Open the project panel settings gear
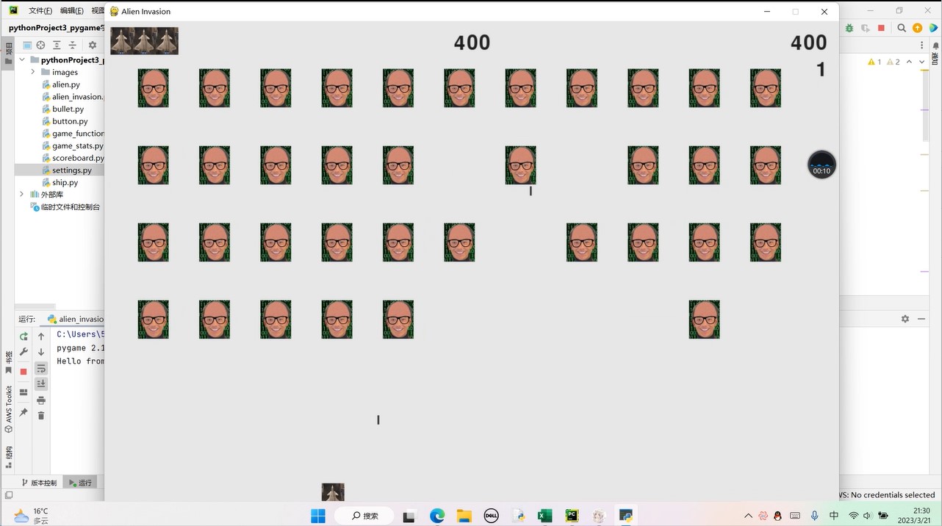This screenshot has height=526, width=942. coord(93,46)
